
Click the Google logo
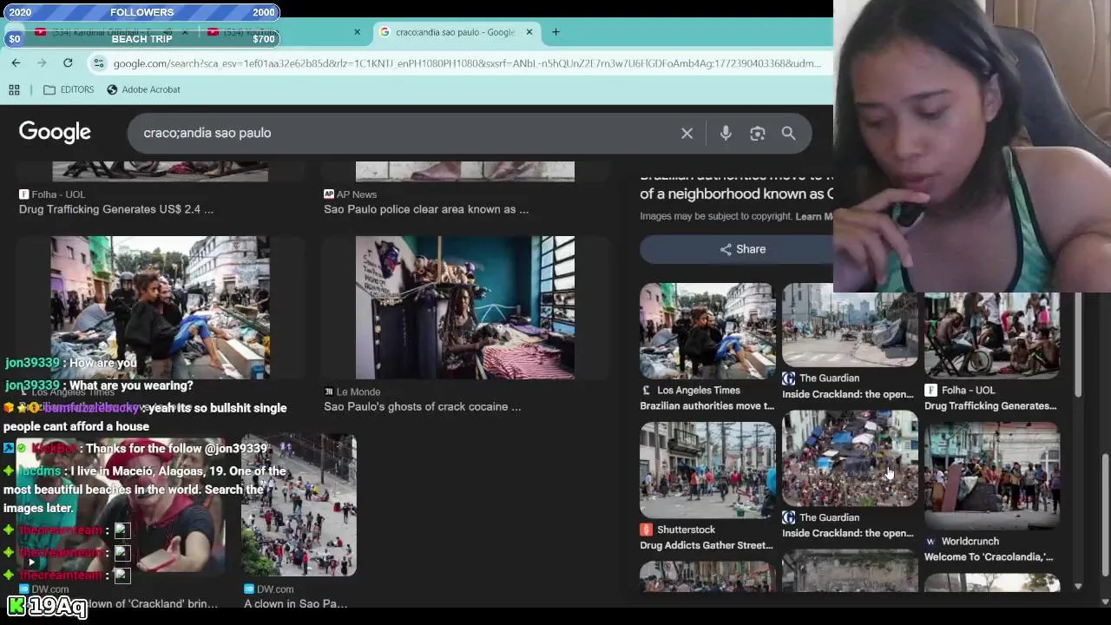tap(55, 132)
